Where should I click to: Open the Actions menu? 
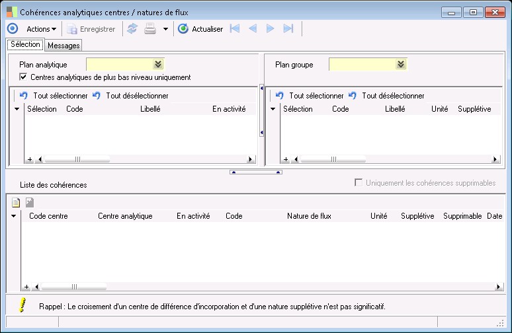(x=42, y=29)
